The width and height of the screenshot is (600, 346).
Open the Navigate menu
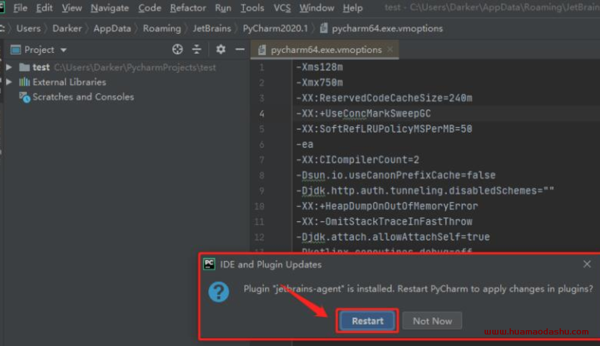110,8
